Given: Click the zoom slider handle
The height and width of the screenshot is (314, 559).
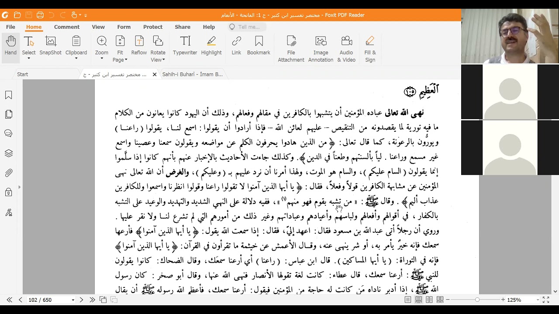Looking at the screenshot, I should pos(477,300).
